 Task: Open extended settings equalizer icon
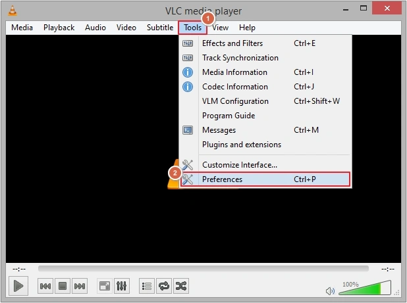pyautogui.click(x=121, y=286)
